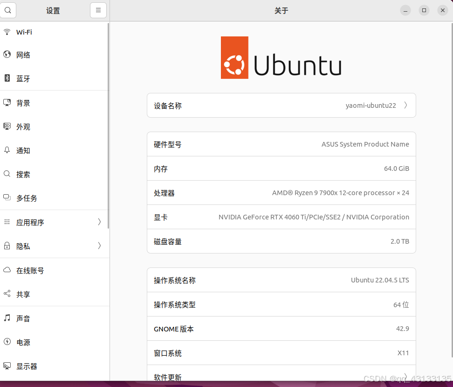The width and height of the screenshot is (453, 387).
Task: Select the 通知 panel
Action: 55,150
